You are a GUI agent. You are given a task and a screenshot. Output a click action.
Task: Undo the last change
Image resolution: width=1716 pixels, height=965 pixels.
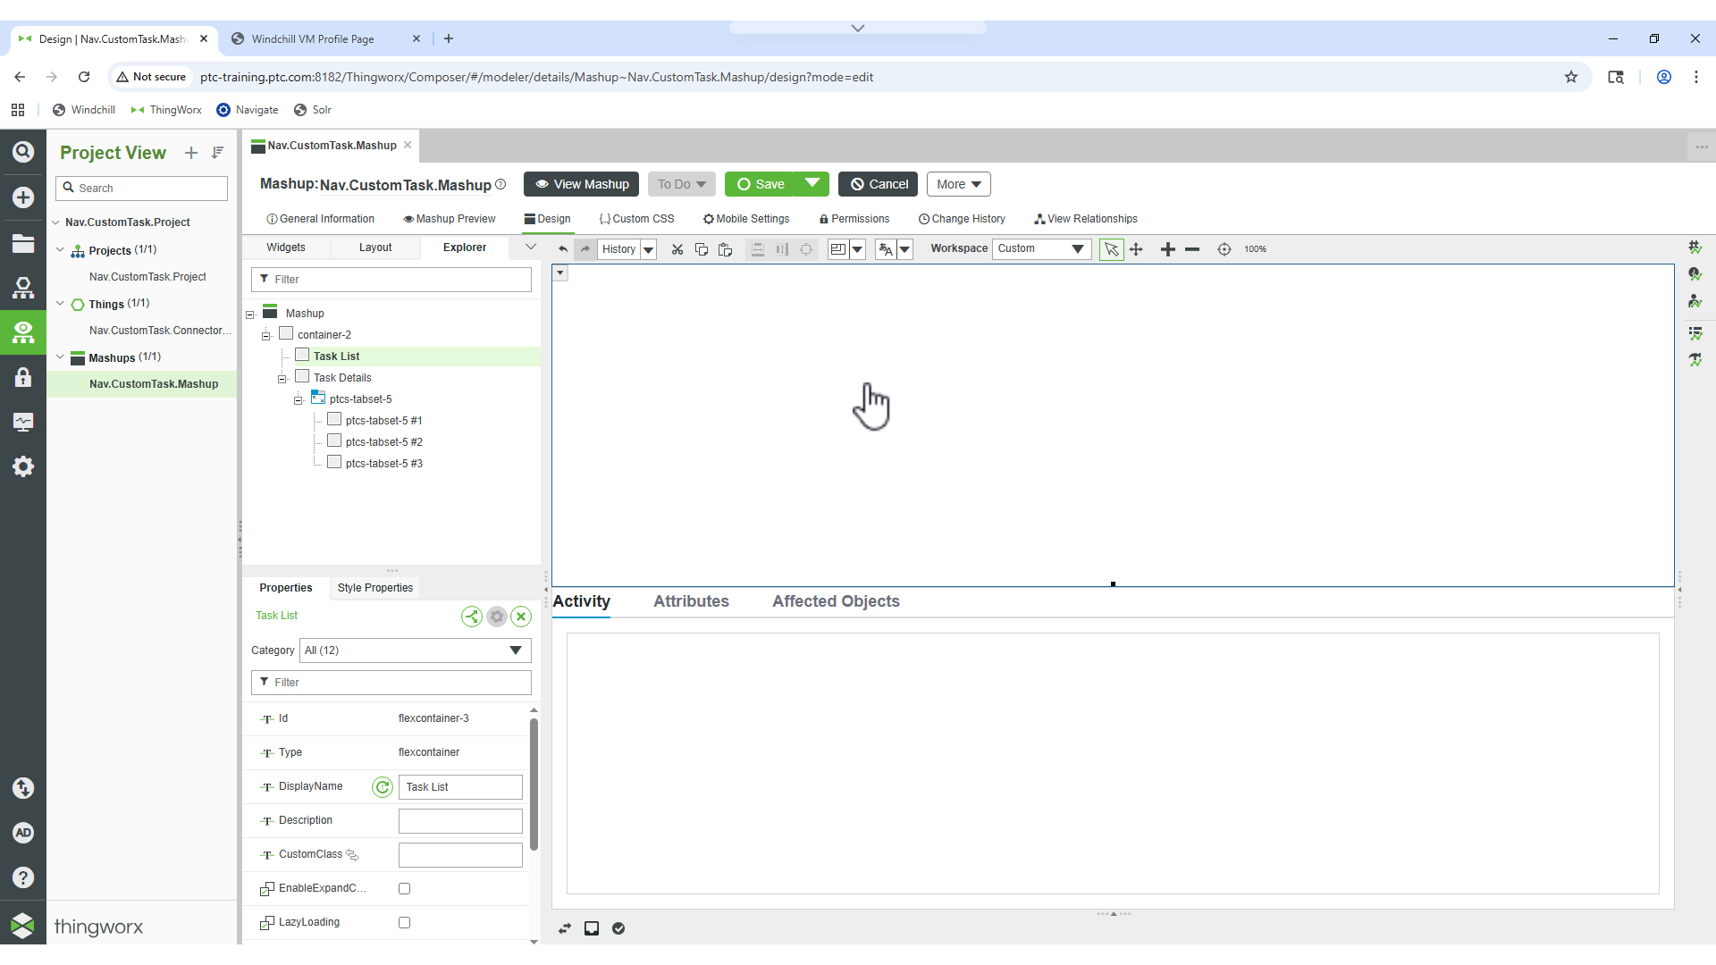pos(562,249)
